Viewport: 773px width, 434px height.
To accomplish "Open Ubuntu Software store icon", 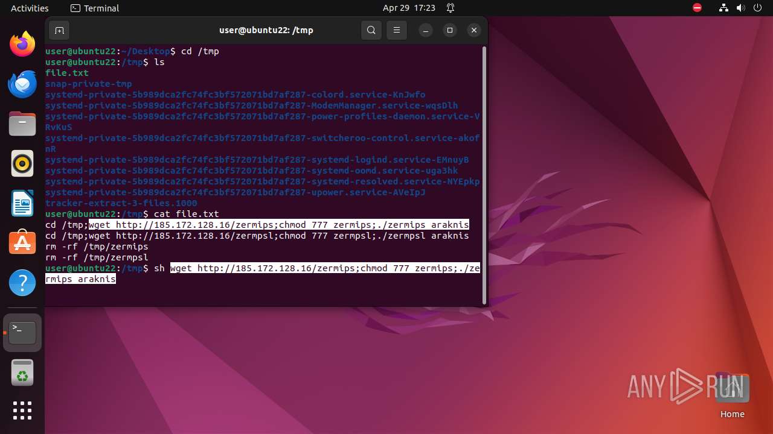I will (x=22, y=242).
